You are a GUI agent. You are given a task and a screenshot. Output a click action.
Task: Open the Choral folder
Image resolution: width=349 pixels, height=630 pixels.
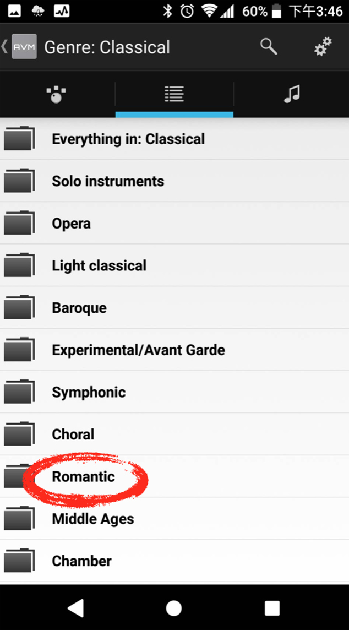pyautogui.click(x=174, y=434)
